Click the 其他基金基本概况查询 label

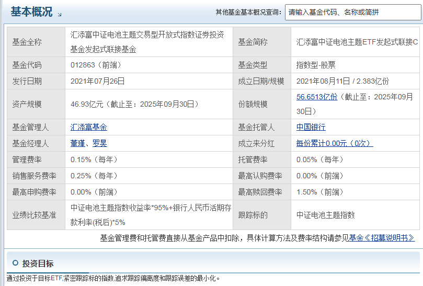[x=248, y=12]
